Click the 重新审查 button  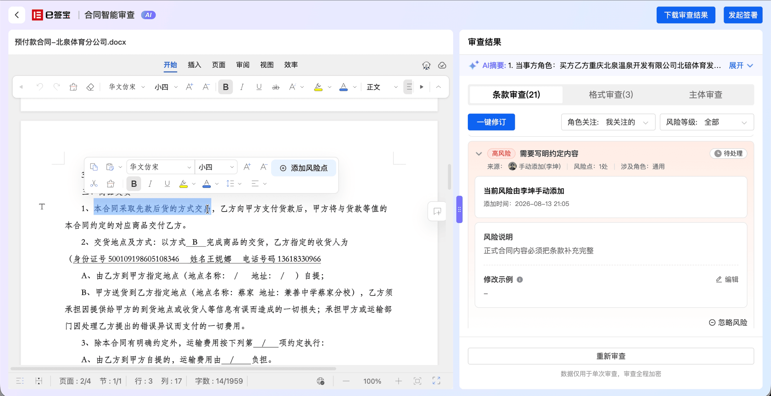tap(610, 356)
